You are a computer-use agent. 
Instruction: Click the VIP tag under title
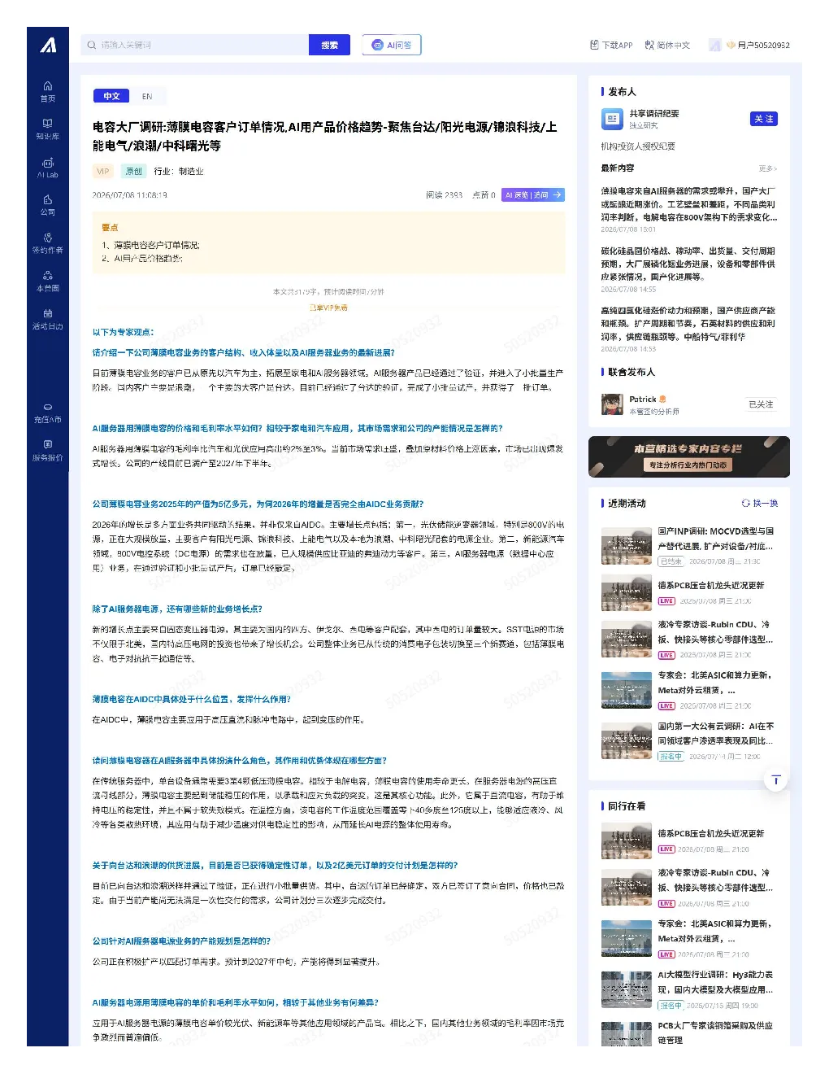[x=102, y=171]
